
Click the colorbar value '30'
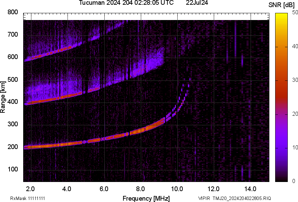pyautogui.click(x=295, y=80)
